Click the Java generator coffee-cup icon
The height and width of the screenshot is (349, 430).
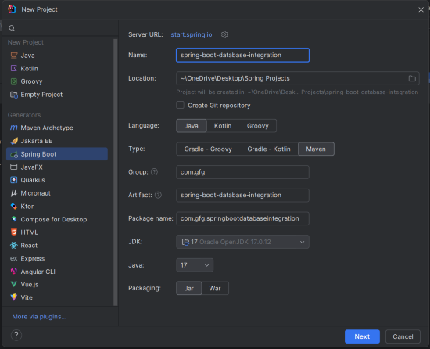(x=14, y=56)
